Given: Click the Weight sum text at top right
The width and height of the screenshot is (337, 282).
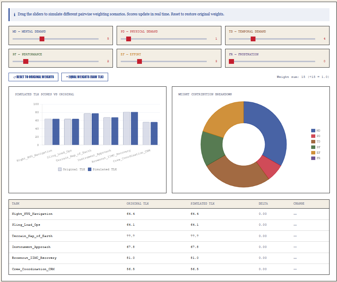Looking at the screenshot, I should pos(303,77).
